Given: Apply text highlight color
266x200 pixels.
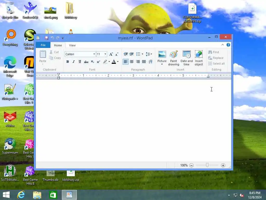Looking at the screenshot, I should pyautogui.click(x=105, y=62).
